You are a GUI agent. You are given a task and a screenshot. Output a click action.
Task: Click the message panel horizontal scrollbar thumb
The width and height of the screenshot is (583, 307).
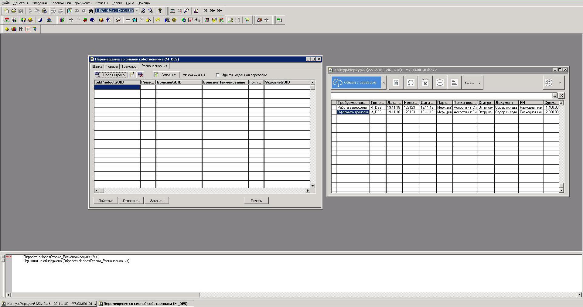point(105,295)
